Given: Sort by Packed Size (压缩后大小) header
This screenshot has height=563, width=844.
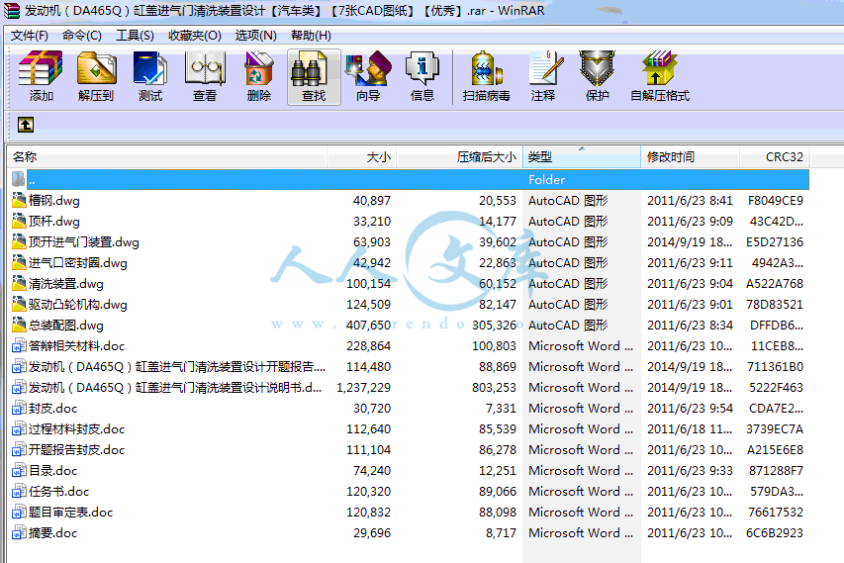Looking at the screenshot, I should coord(458,157).
